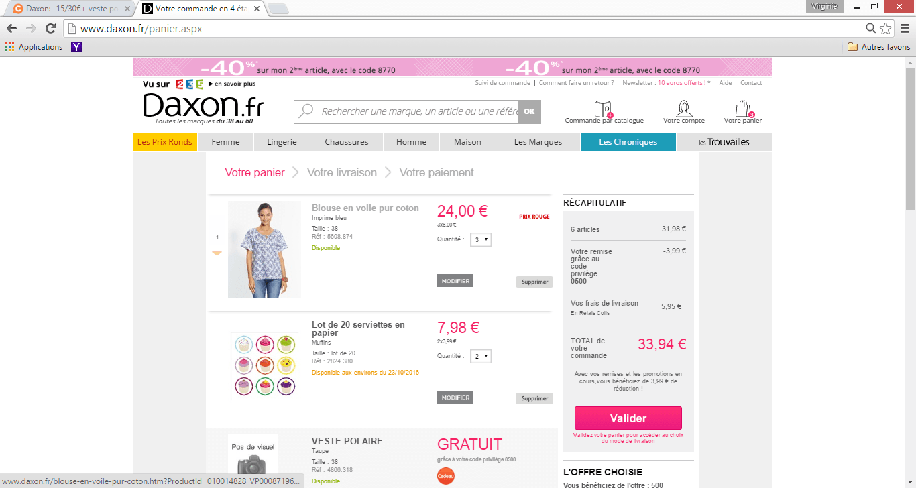
Task: Click the Yahoo bookmark icon
Action: [x=76, y=47]
